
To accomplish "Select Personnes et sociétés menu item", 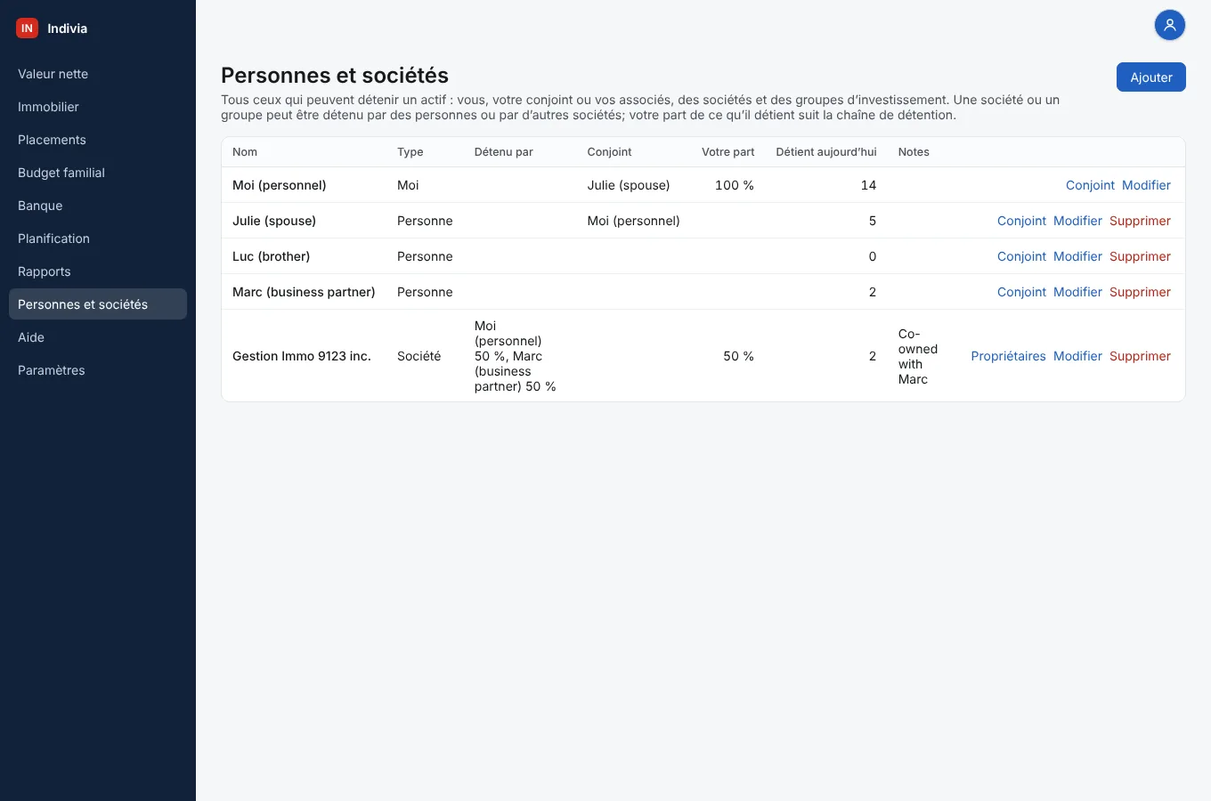I will [98, 304].
